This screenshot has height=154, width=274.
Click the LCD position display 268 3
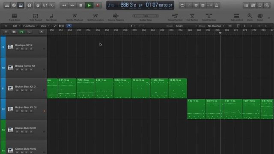127,5
